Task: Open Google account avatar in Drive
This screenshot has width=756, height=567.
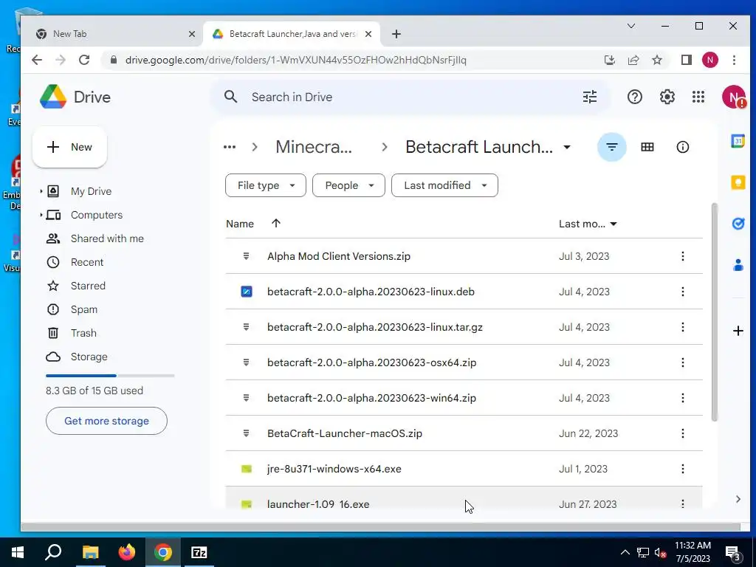Action: 733,97
